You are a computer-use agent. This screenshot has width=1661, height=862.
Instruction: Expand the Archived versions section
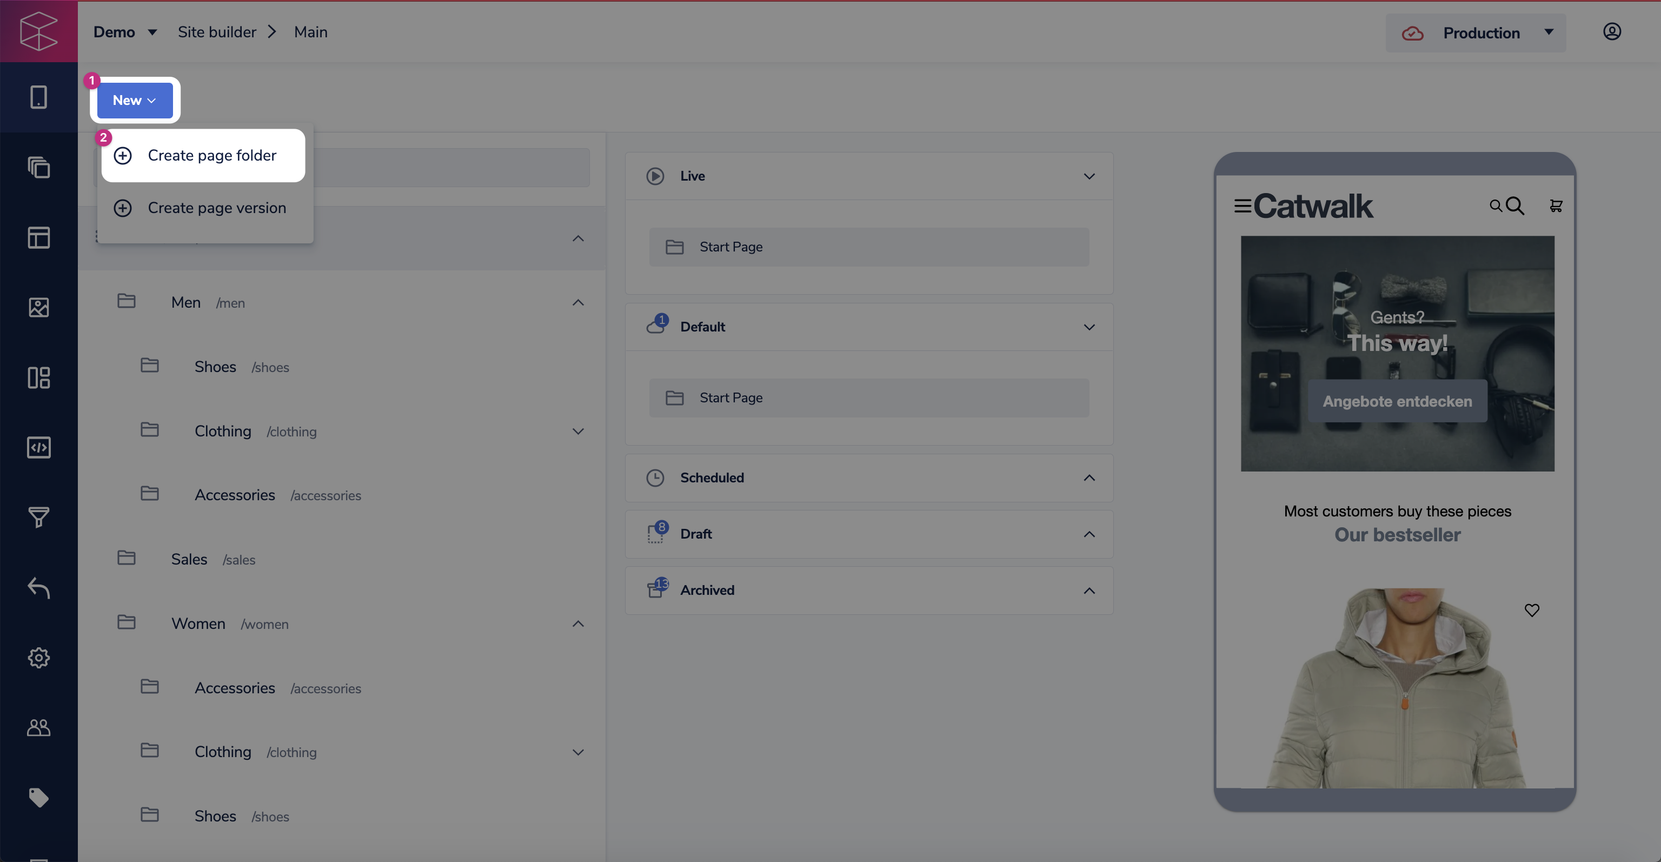click(x=1088, y=591)
